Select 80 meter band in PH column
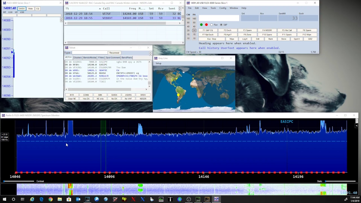The height and width of the screenshot is (203, 361). coord(194,23)
